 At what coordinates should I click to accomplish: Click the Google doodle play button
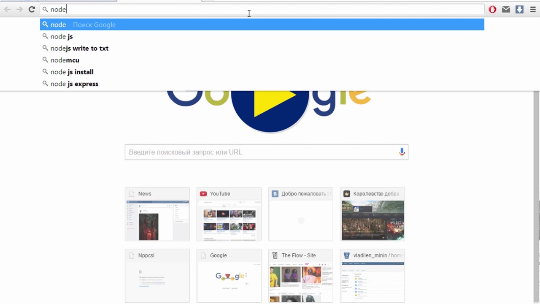point(270,106)
